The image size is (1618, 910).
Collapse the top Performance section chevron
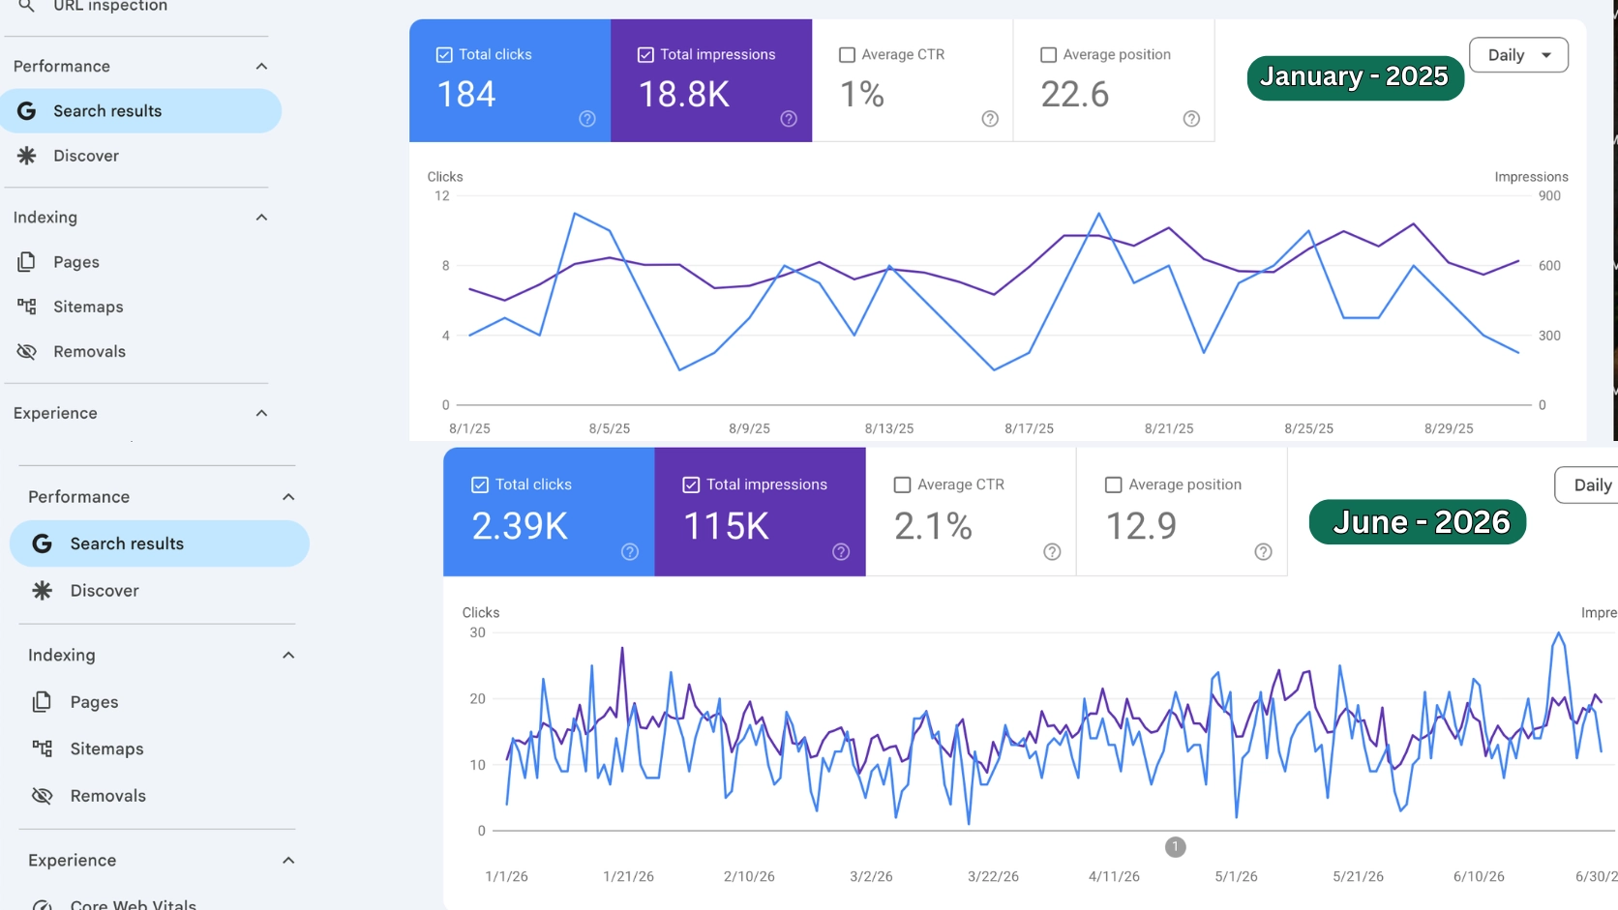click(x=261, y=67)
